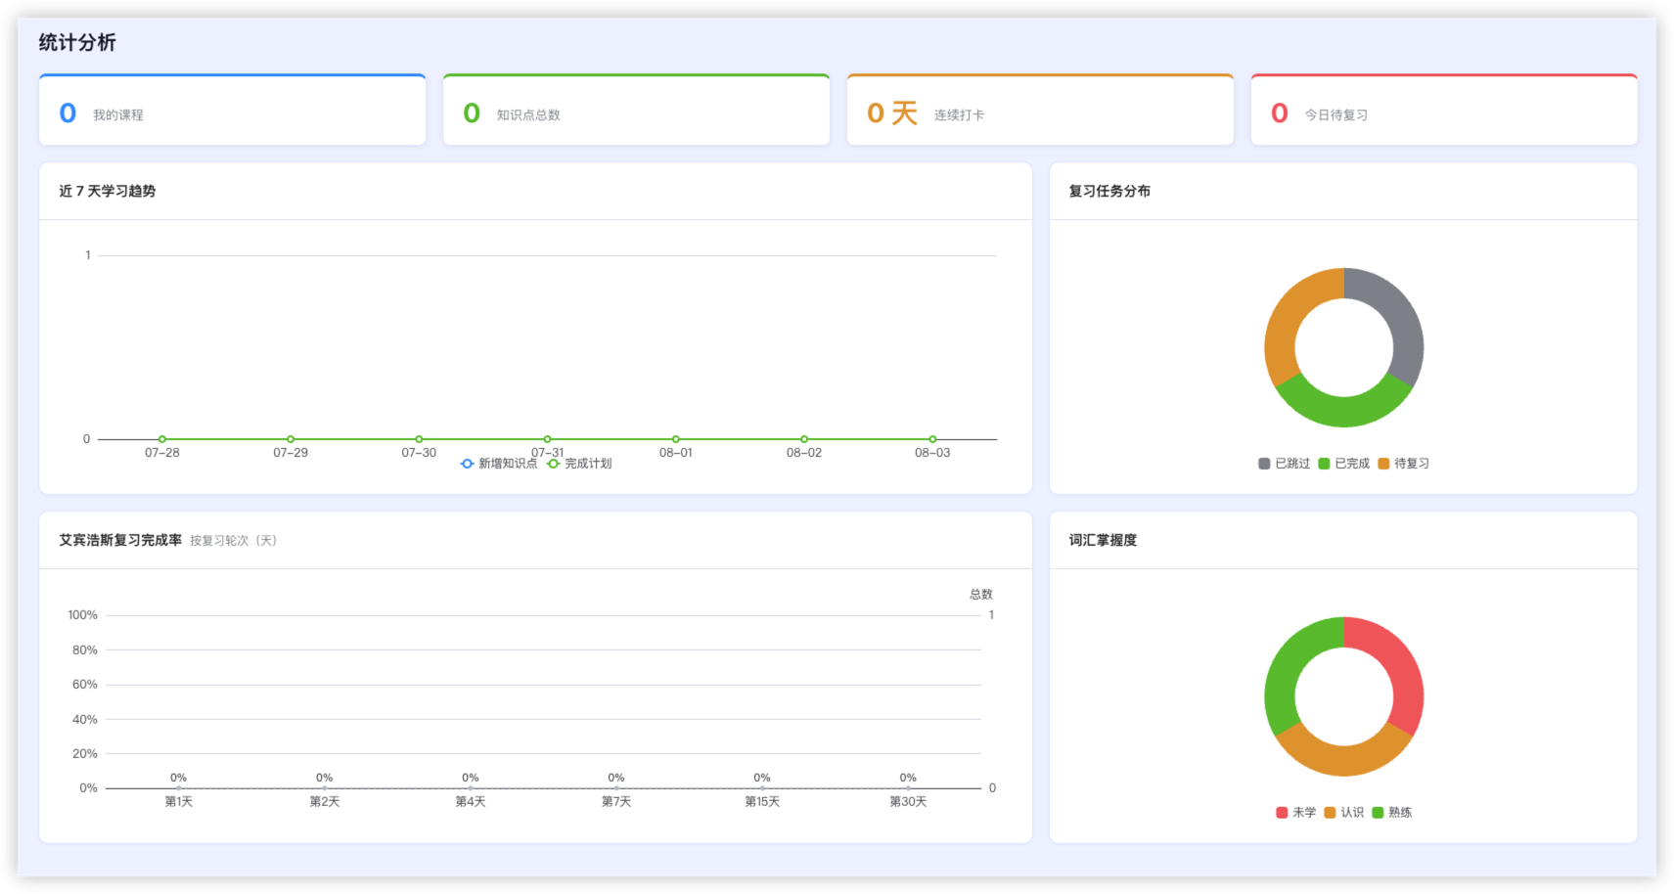
Task: Toggle the 认识 orange legend item
Action: pyautogui.click(x=1343, y=813)
